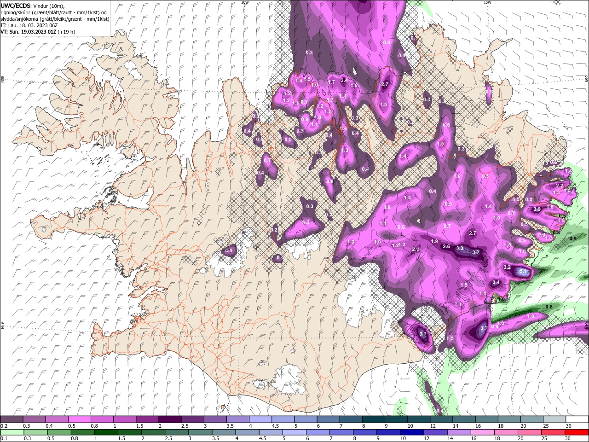Click the bright pink 0.5 snow legend swatch
589x442 pixels.
80,419
